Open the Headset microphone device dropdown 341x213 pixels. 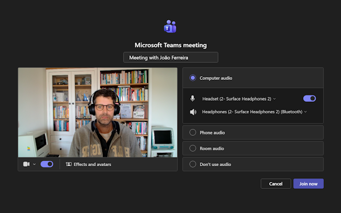tap(239, 99)
